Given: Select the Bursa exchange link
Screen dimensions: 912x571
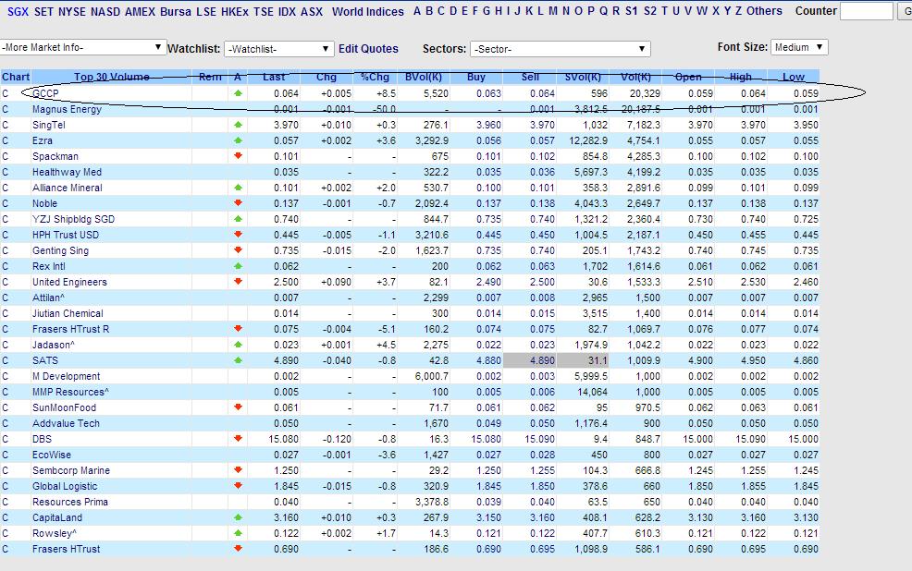Looking at the screenshot, I should [x=175, y=12].
